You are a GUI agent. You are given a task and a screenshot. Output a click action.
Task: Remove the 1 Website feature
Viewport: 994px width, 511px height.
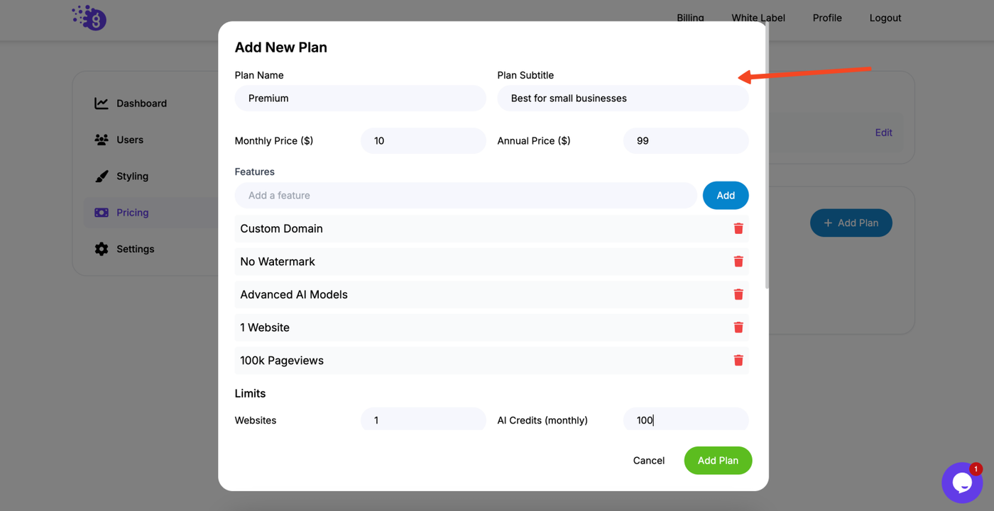click(738, 327)
